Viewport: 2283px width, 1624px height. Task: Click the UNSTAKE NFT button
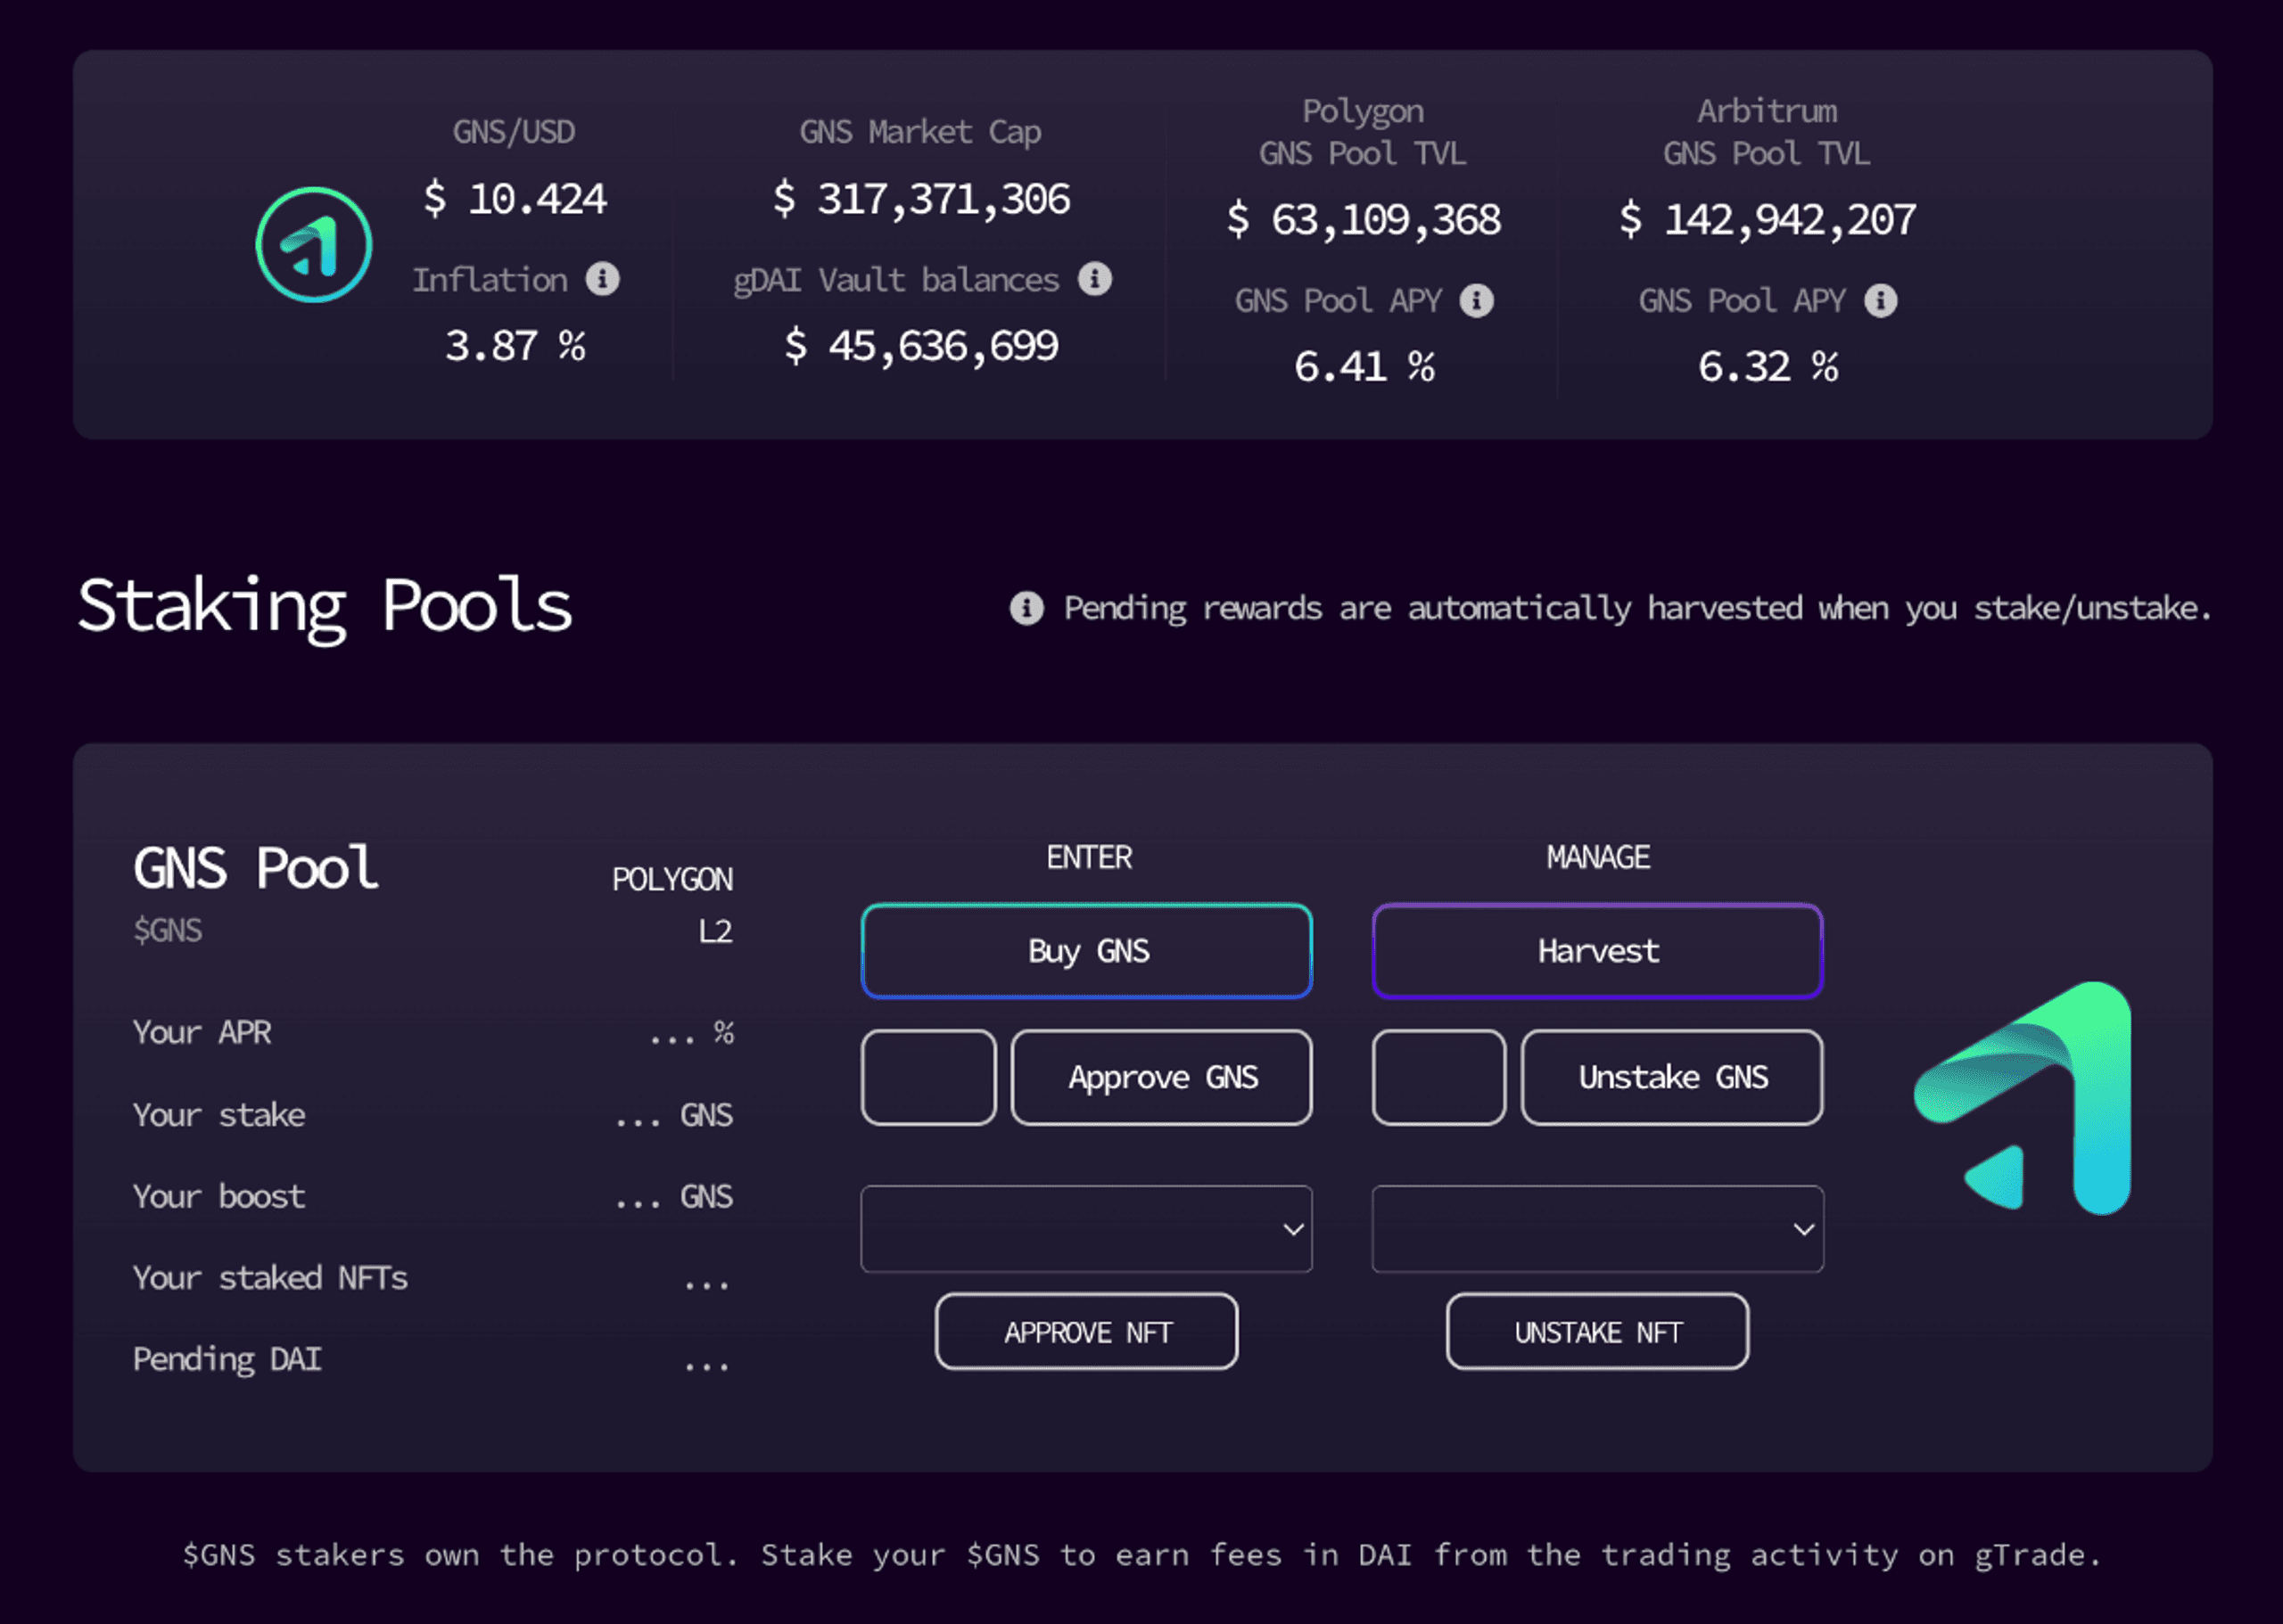point(1598,1332)
